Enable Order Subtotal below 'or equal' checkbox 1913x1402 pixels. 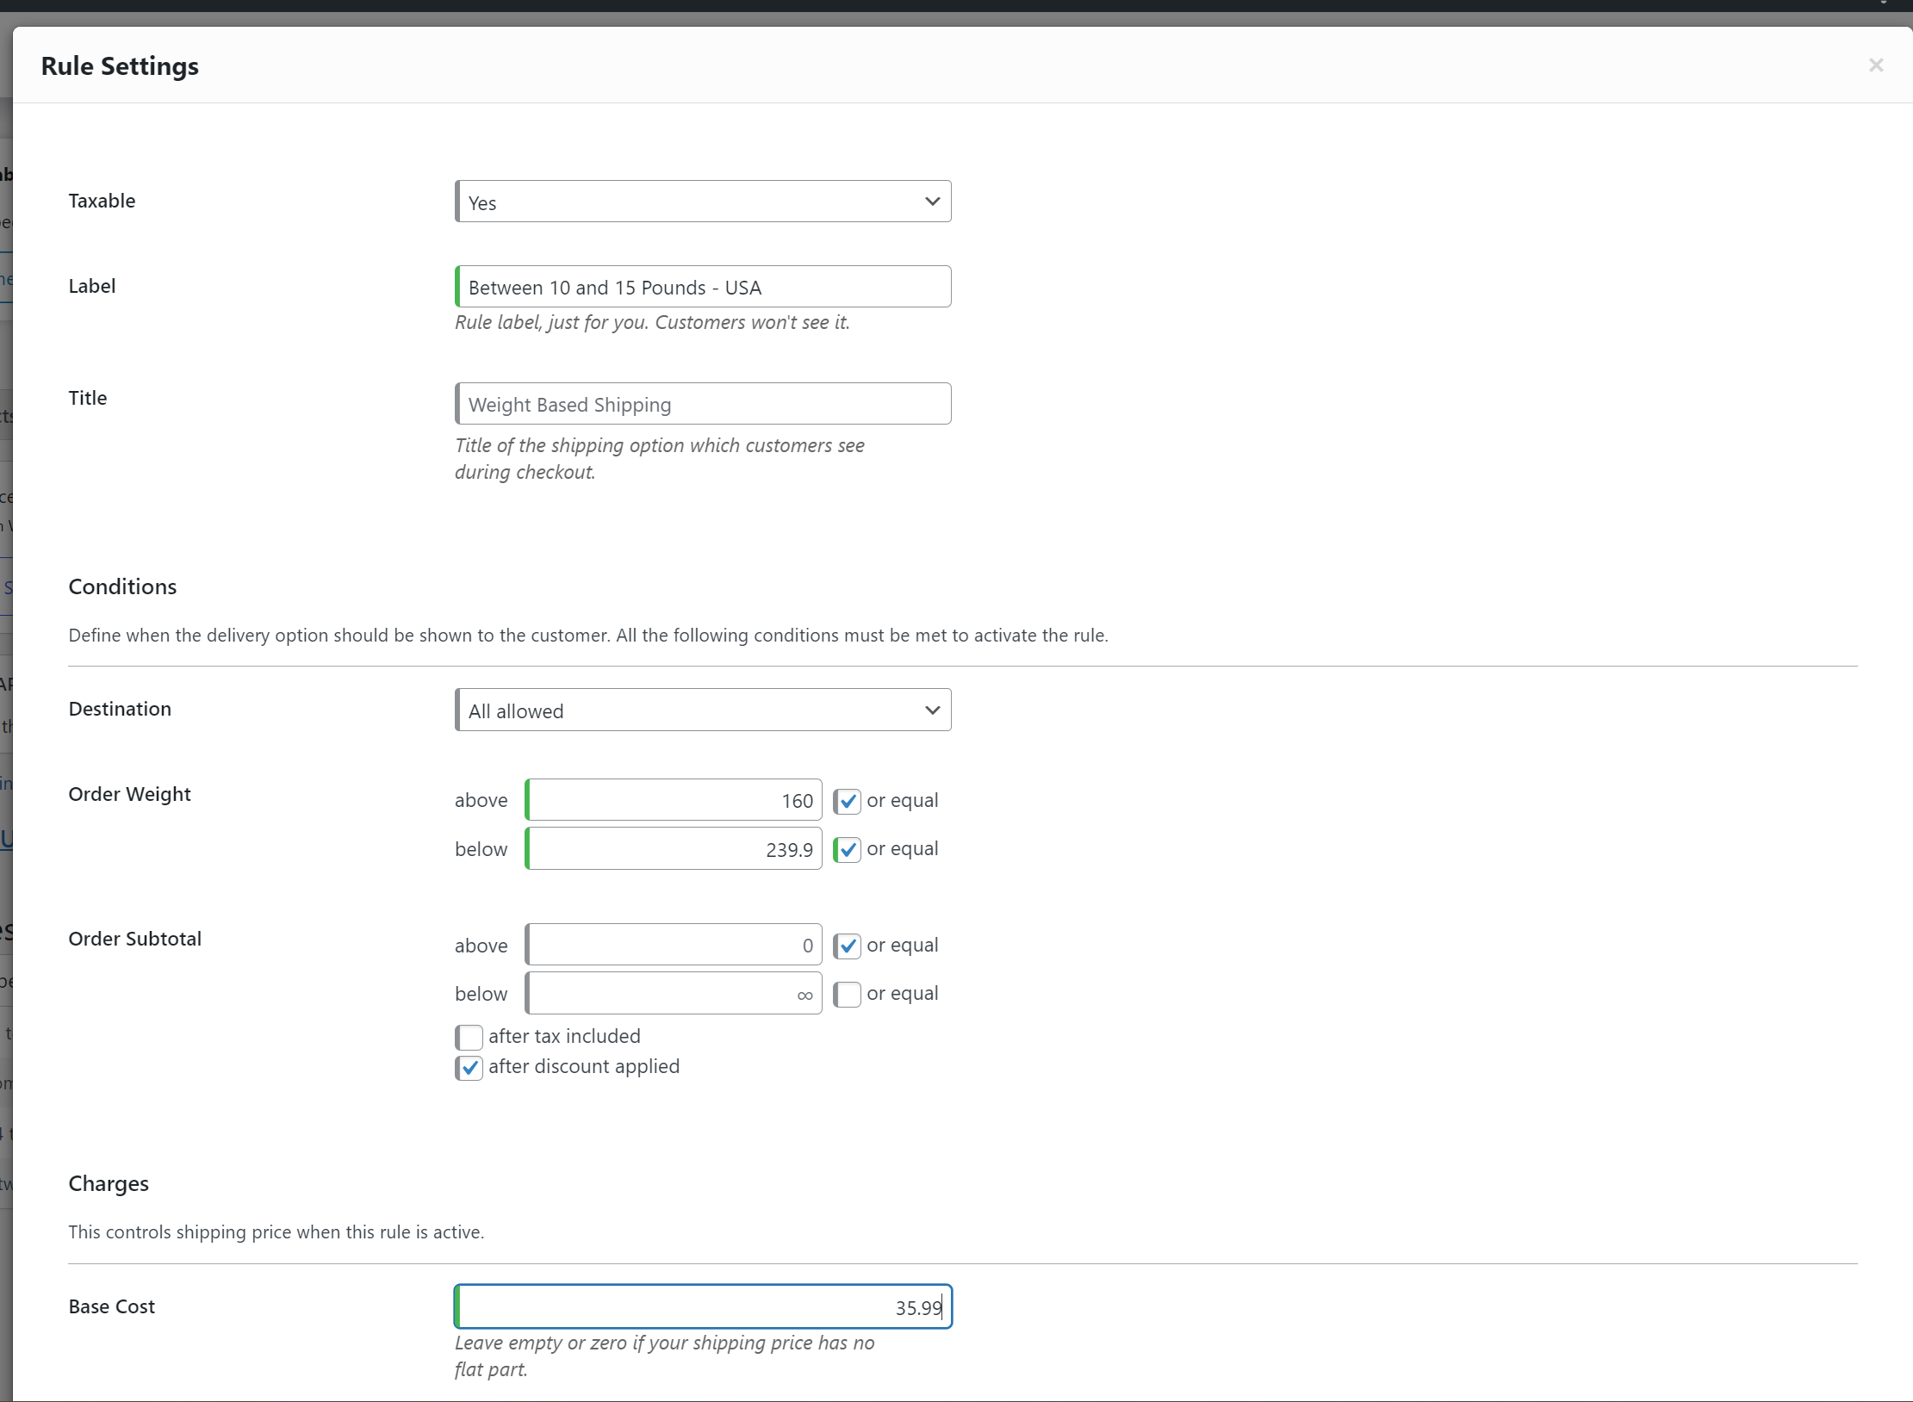848,994
